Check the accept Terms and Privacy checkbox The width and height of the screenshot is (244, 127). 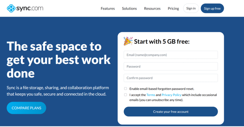tap(125, 95)
